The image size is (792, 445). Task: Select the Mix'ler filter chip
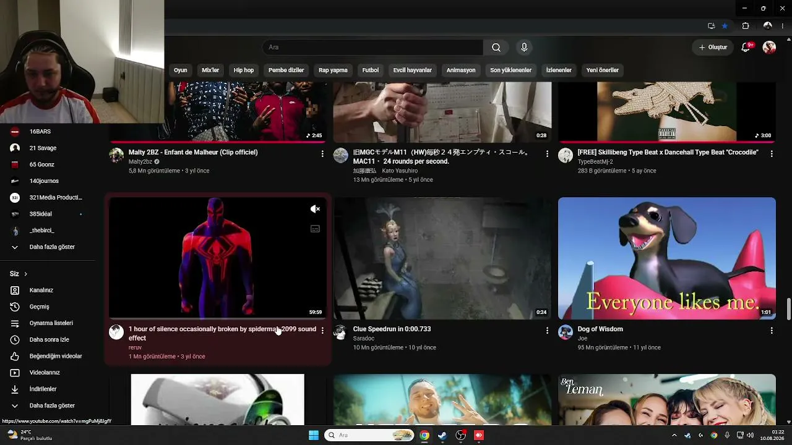tap(210, 70)
